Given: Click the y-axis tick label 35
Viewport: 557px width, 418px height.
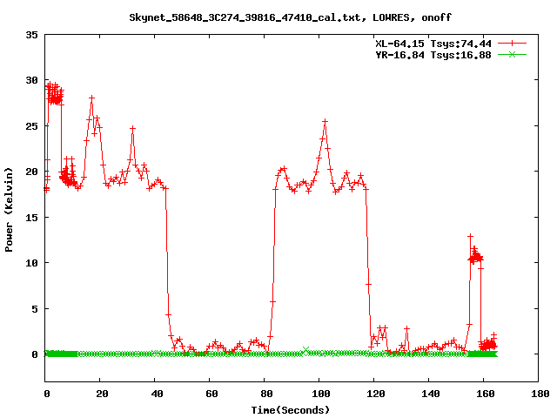Looking at the screenshot, I should (31, 35).
